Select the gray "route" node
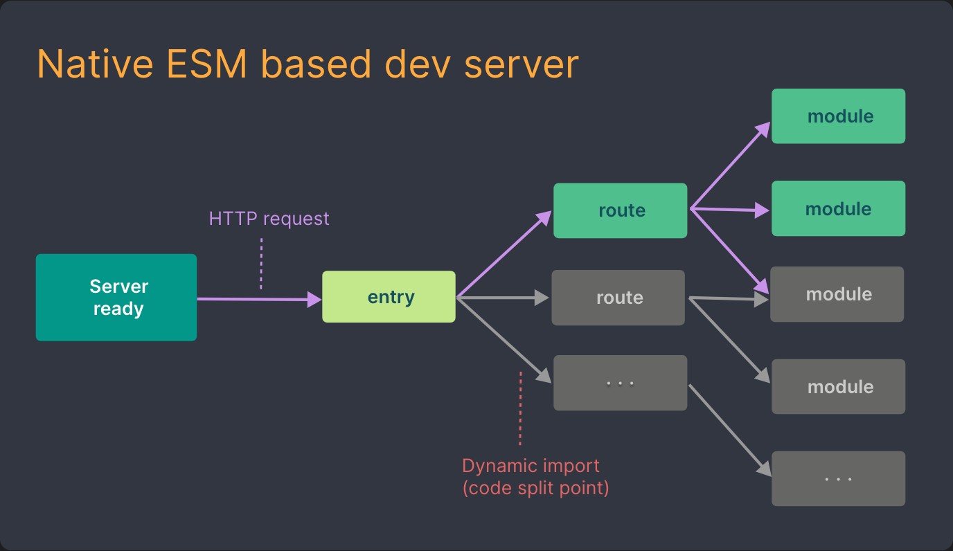The width and height of the screenshot is (953, 551). (x=618, y=297)
